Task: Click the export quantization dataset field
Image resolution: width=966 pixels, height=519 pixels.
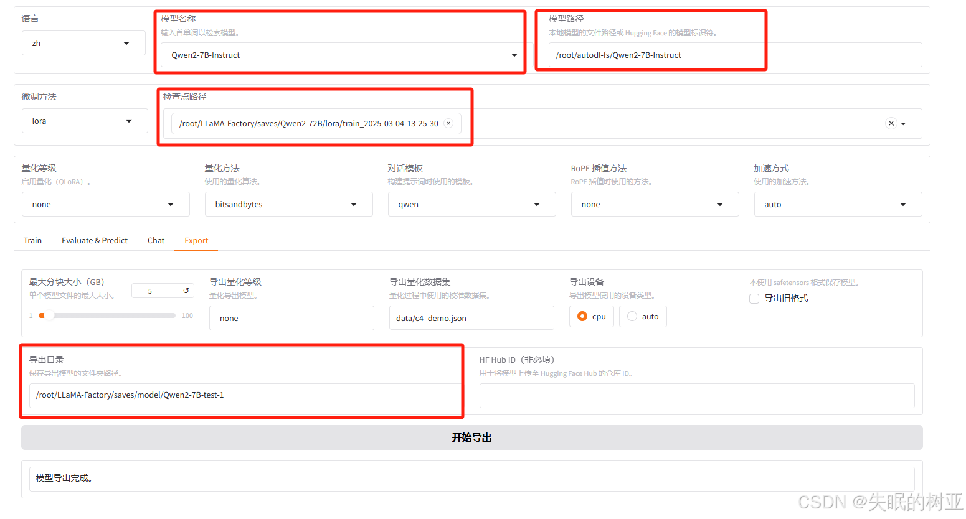Action: point(471,318)
